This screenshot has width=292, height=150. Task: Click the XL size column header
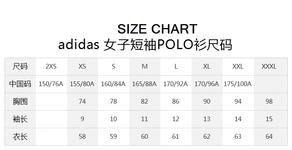tap(207, 66)
